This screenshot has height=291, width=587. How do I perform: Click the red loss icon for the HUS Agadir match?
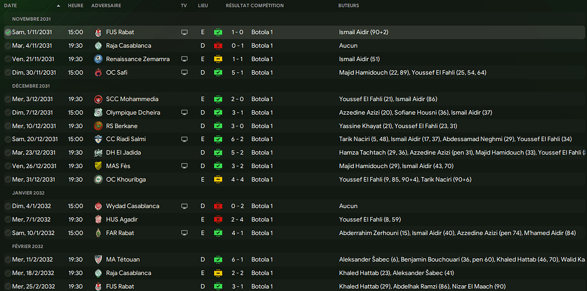(218, 220)
